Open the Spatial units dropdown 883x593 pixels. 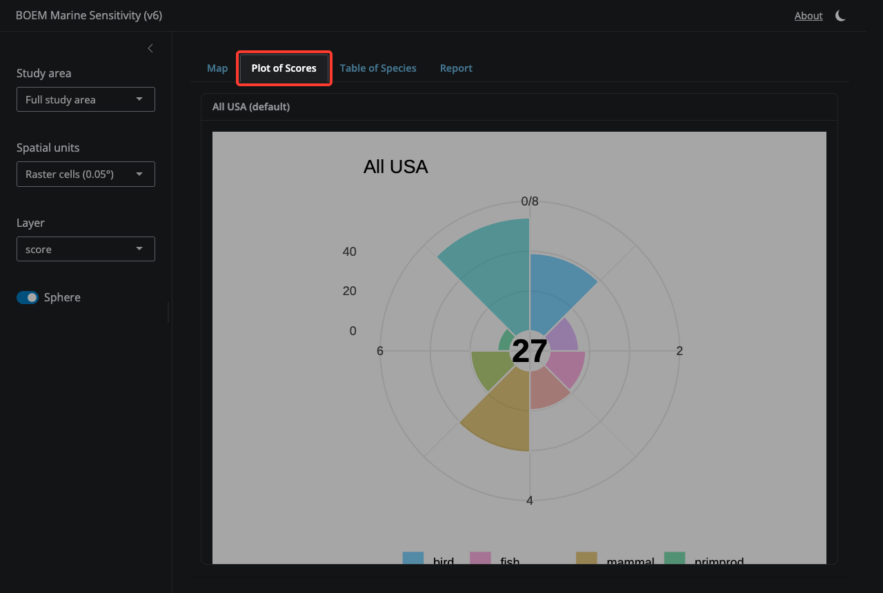pos(86,174)
